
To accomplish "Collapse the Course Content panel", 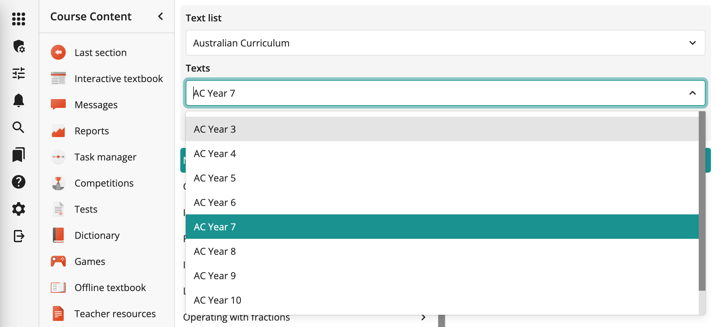I will [160, 16].
